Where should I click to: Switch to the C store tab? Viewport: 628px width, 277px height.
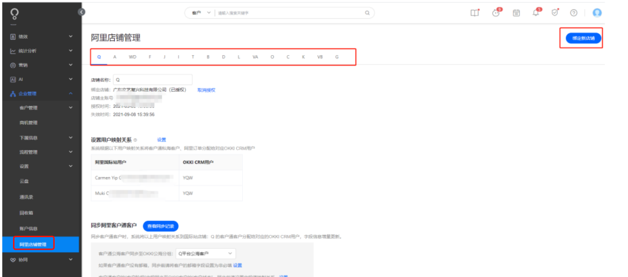[x=288, y=57]
